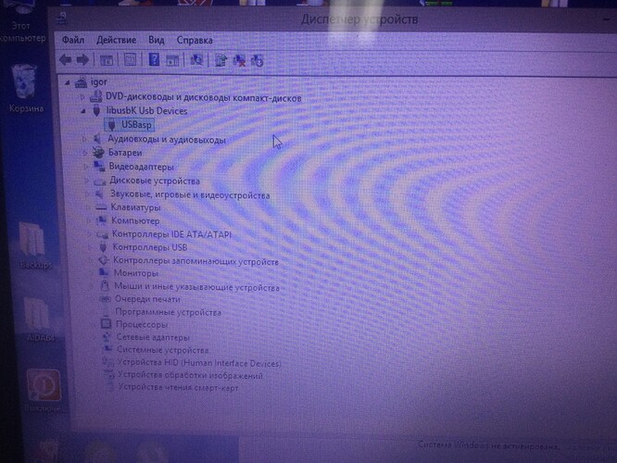Click the Контроллеры USB plug icon
This screenshot has height=463, width=617.
click(x=103, y=247)
